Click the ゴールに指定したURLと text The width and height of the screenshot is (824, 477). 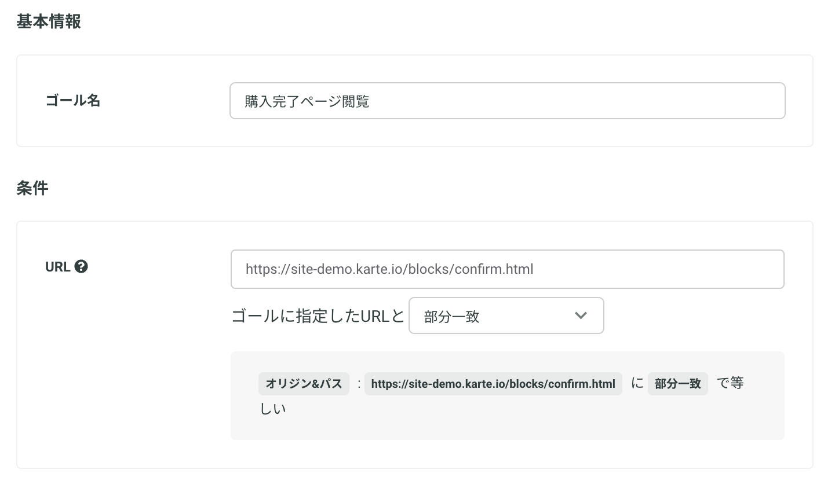318,316
